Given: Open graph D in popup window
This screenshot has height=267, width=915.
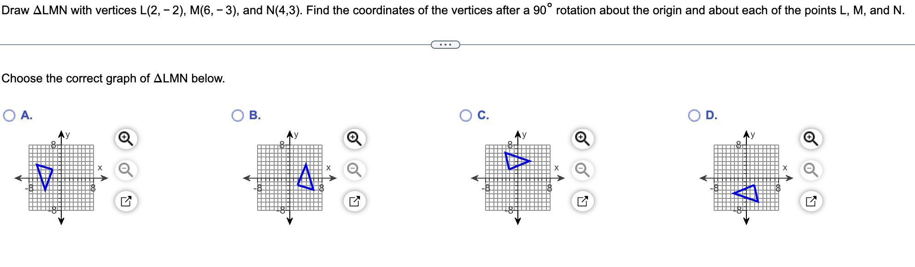Looking at the screenshot, I should tap(810, 201).
